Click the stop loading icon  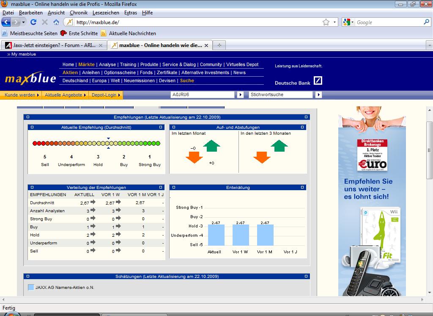point(45,22)
